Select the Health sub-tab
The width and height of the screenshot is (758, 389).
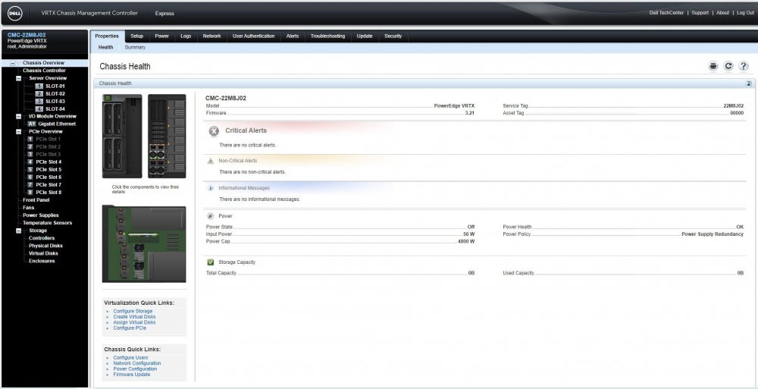tap(105, 48)
